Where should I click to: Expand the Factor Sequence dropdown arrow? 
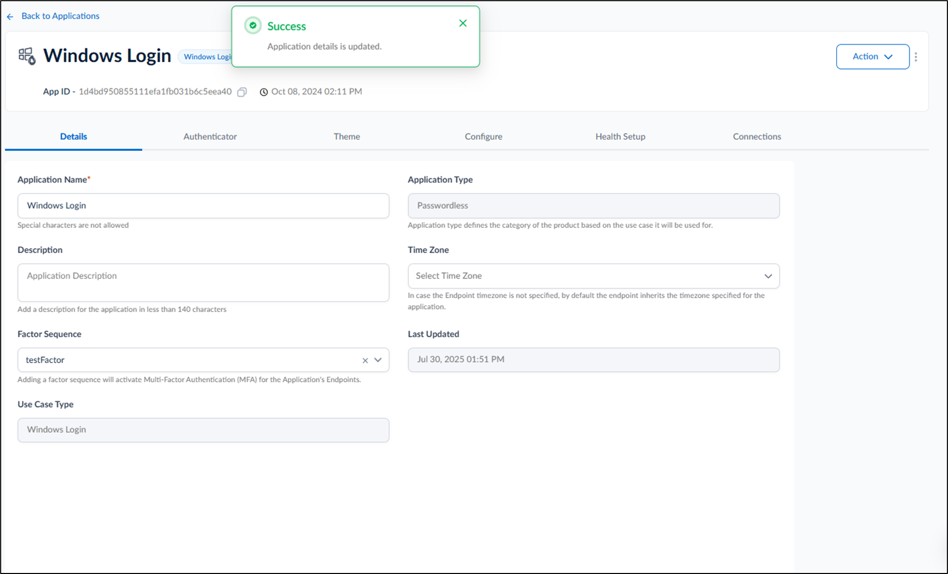click(x=378, y=360)
